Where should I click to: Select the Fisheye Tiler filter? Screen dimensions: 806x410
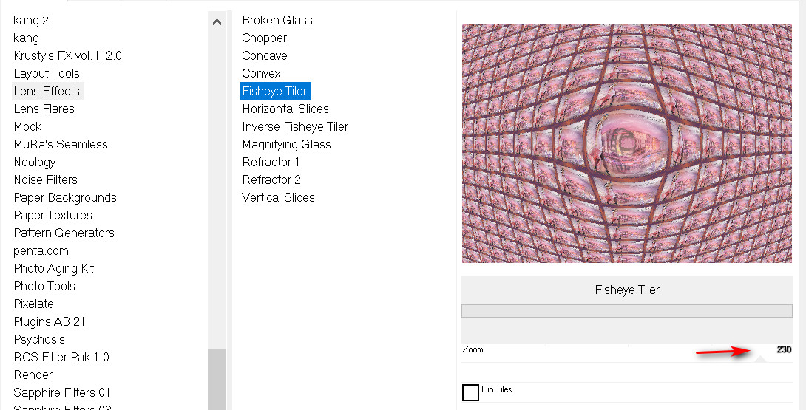coord(275,91)
